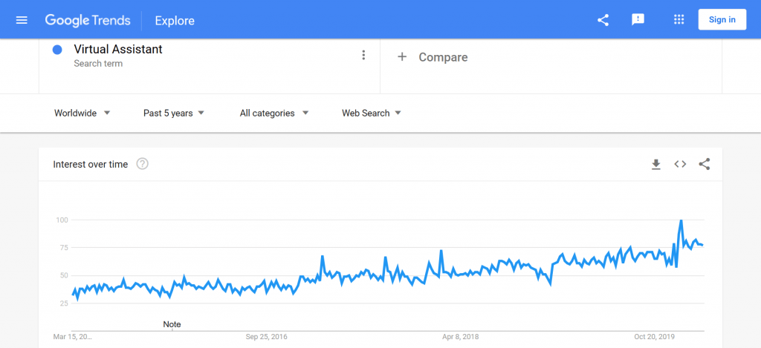761x348 pixels.
Task: Expand the All categories dropdown
Action: click(x=274, y=113)
